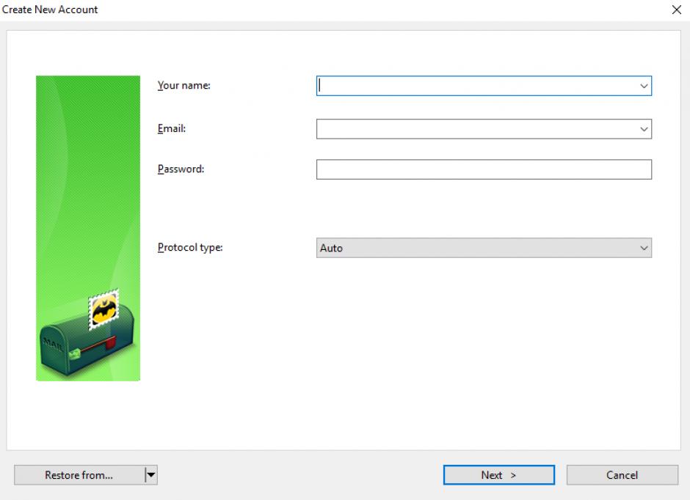Close the Create New Account dialog

tap(676, 10)
